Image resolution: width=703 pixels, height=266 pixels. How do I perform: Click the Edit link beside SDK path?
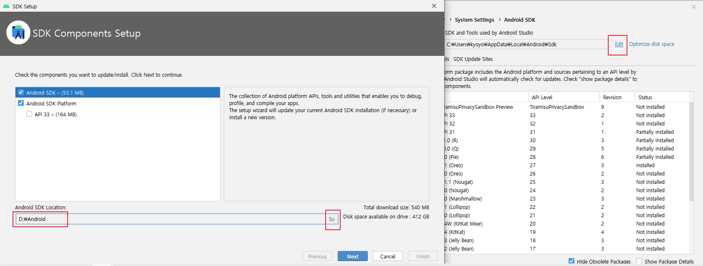click(x=619, y=44)
